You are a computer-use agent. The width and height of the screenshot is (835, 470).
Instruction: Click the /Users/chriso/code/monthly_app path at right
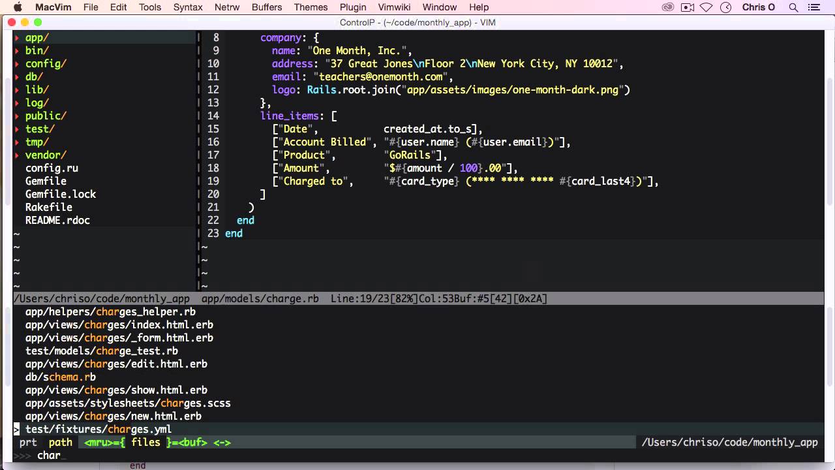click(730, 443)
